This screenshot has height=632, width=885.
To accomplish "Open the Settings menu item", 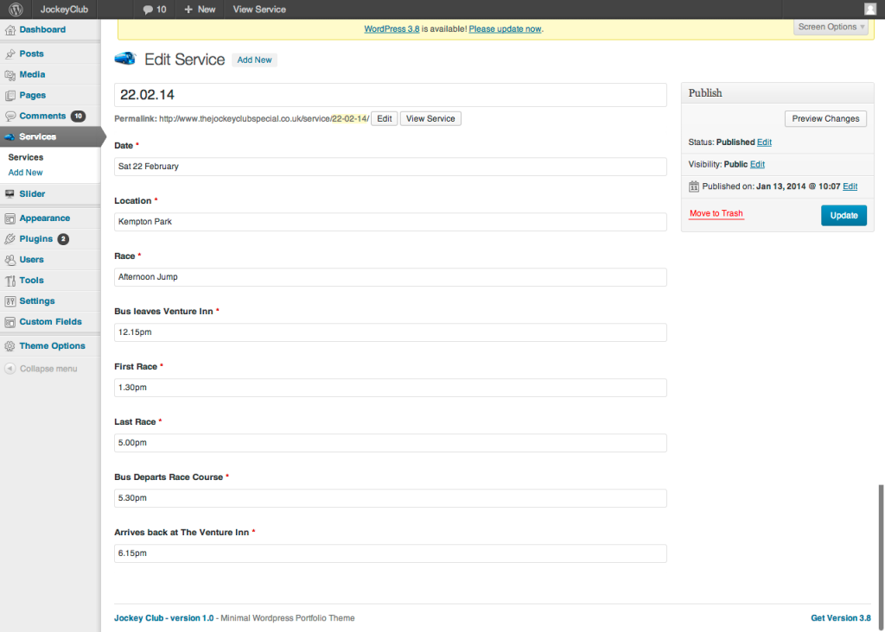I will click(37, 301).
